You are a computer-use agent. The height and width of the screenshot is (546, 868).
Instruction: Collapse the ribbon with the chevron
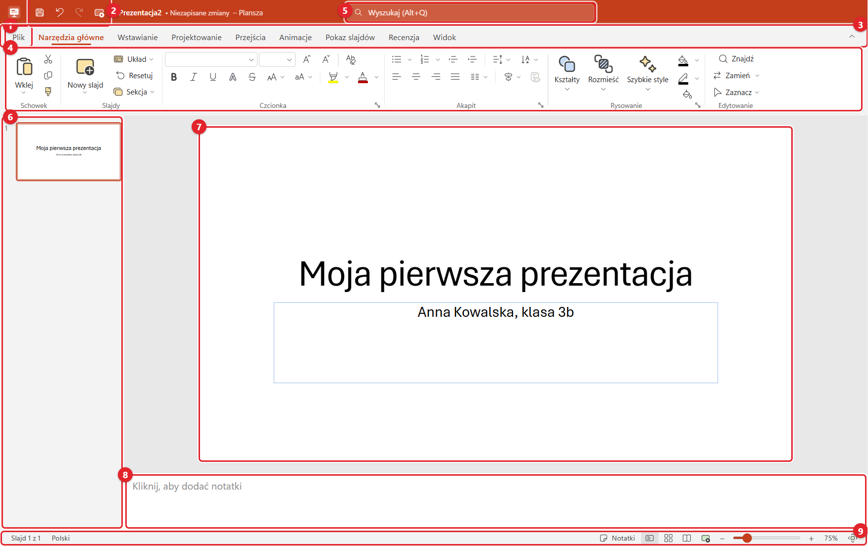pos(852,36)
